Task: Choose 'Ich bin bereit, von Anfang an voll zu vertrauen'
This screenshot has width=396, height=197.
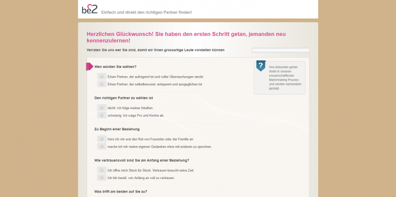Action: click(102, 177)
